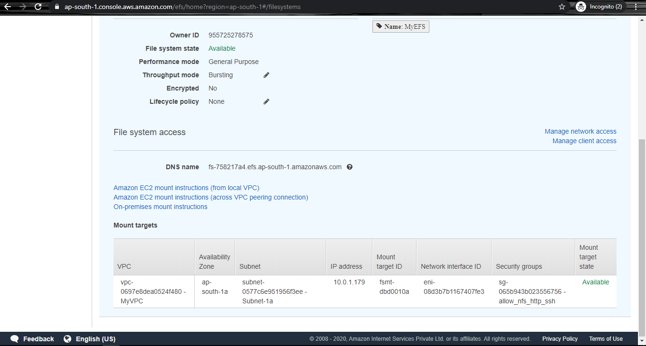Click the globe icon next to English (US)
The image size is (646, 346).
tap(67, 338)
